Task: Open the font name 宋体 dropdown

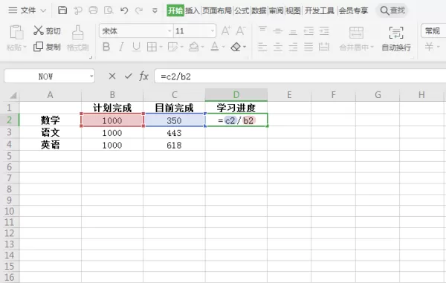Action: [x=169, y=30]
